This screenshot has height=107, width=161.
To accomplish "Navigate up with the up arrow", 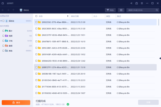I will (14, 10).
